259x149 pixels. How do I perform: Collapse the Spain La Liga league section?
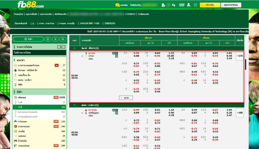(75, 105)
